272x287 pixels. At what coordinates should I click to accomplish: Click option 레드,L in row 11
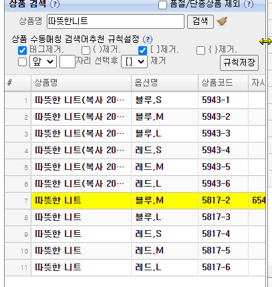(165, 268)
